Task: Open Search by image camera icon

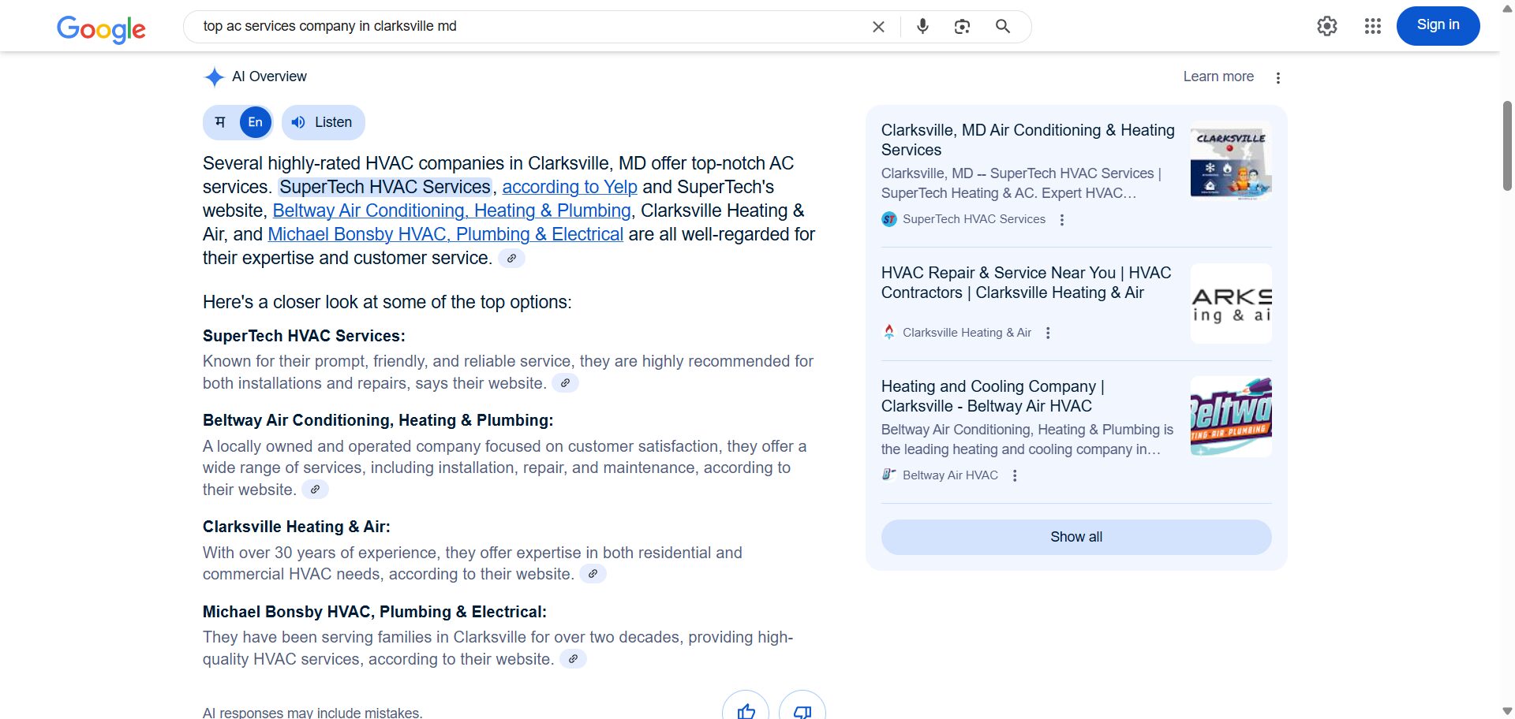Action: [x=962, y=27]
